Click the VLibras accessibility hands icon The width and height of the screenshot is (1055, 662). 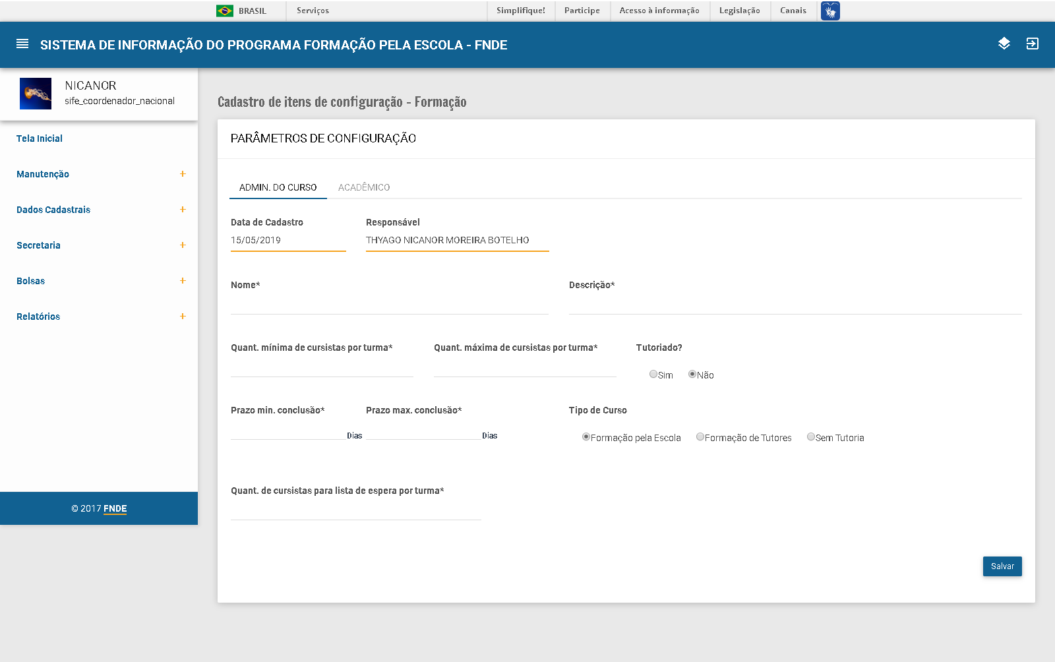pos(830,11)
